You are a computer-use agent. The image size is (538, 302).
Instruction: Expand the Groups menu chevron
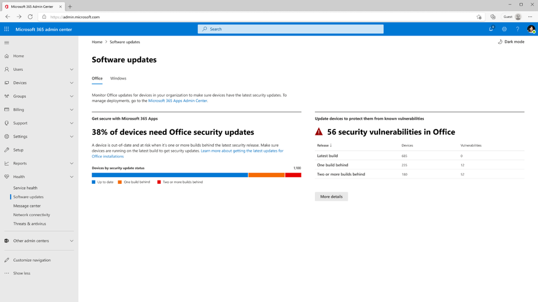coord(72,96)
